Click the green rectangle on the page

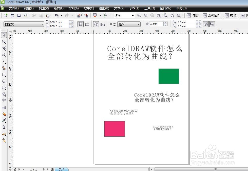click(x=169, y=76)
